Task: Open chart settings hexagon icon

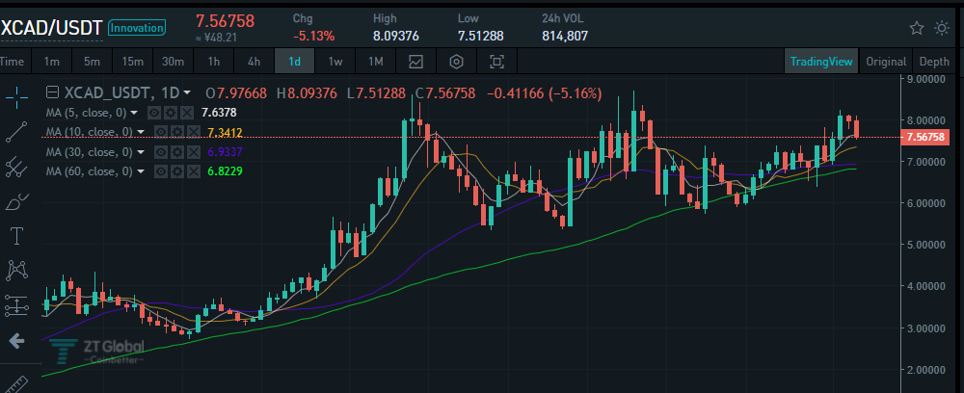Action: [x=456, y=62]
